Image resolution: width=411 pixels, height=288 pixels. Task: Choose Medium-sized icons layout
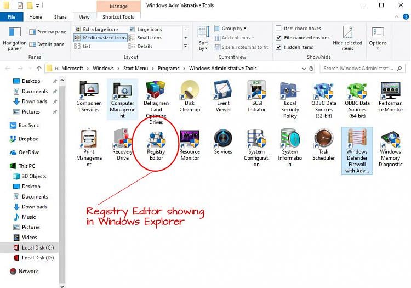click(x=100, y=38)
